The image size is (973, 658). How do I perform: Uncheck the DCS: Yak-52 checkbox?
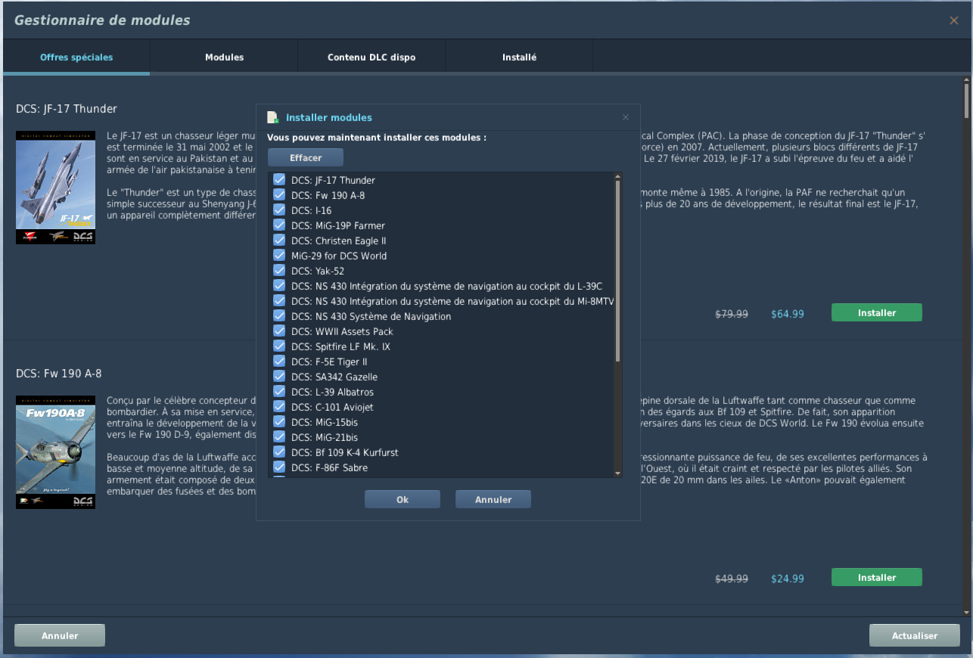(x=279, y=271)
